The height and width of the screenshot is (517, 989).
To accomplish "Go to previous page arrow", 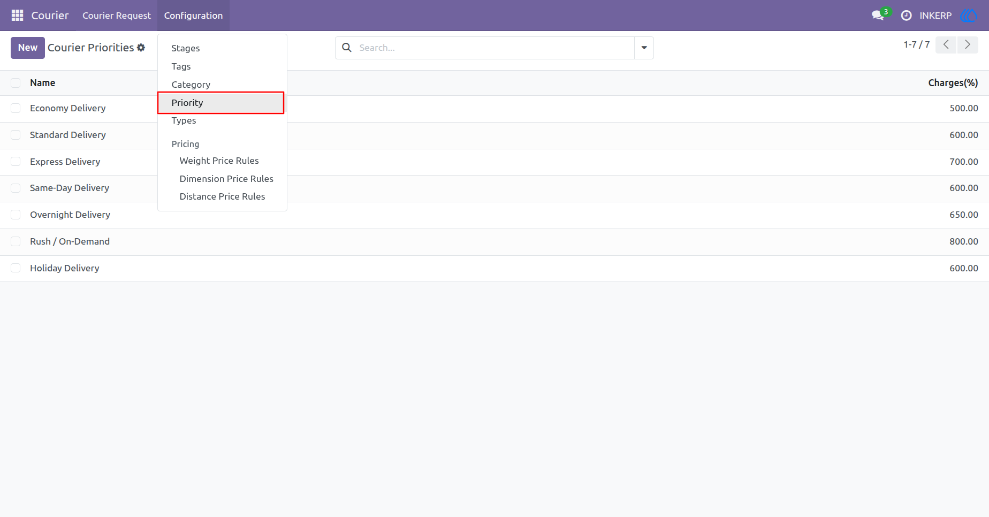I will 946,45.
